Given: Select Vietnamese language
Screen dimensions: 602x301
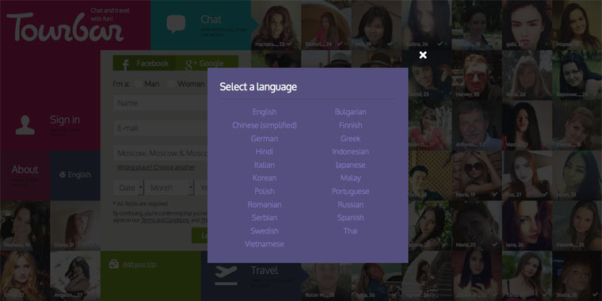Looking at the screenshot, I should (x=264, y=244).
